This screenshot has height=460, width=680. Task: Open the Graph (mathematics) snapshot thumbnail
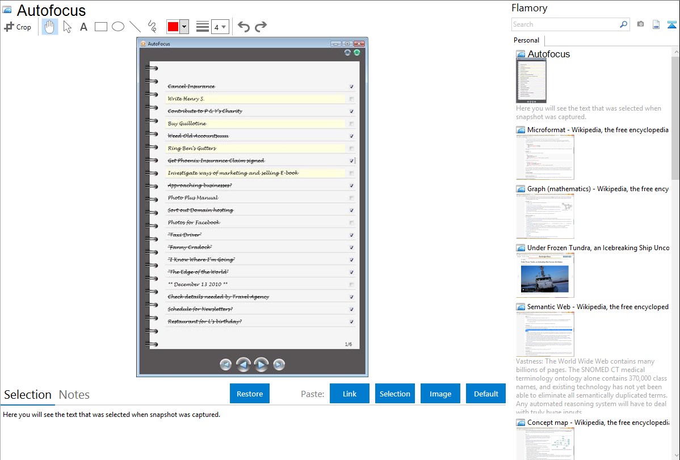(545, 216)
